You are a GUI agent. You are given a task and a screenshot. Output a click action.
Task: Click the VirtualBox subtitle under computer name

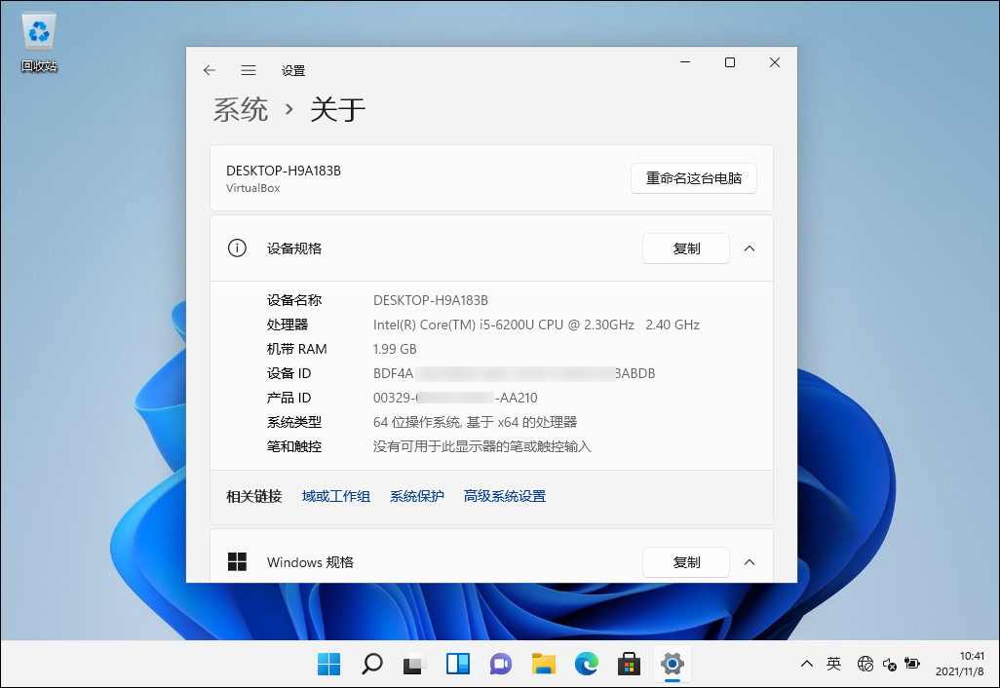[x=253, y=188]
